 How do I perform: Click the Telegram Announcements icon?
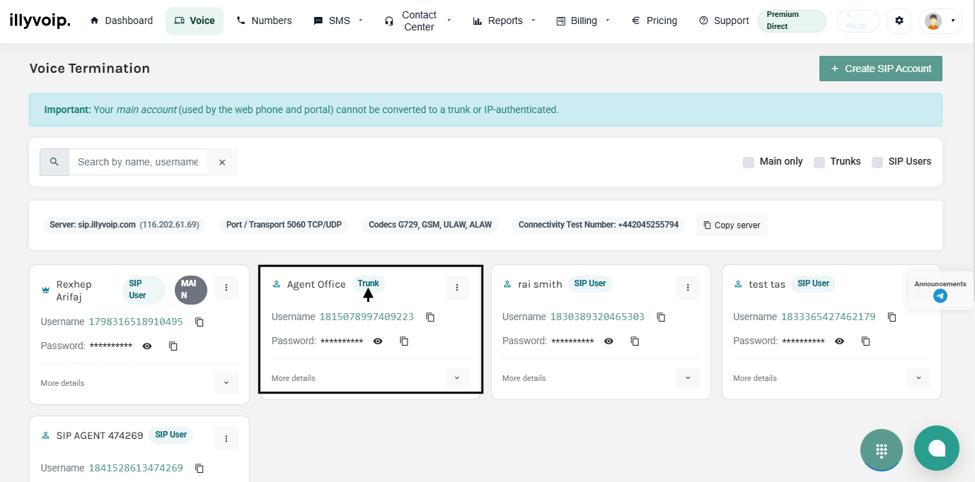point(940,296)
